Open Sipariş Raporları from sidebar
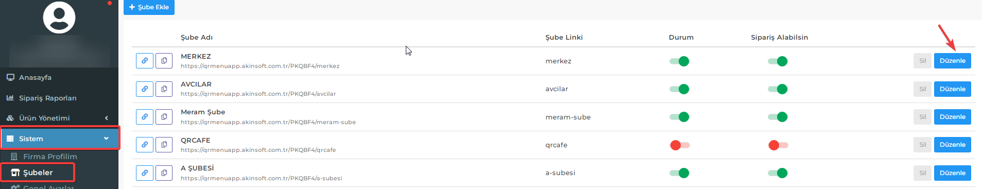The height and width of the screenshot is (189, 982). click(x=59, y=98)
